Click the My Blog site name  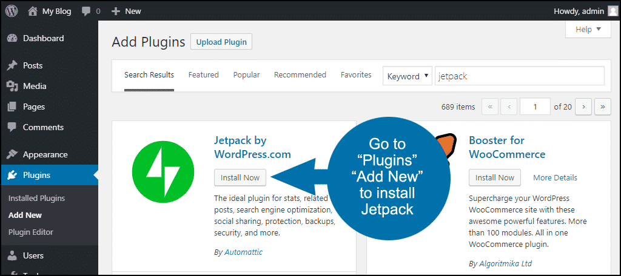56,11
